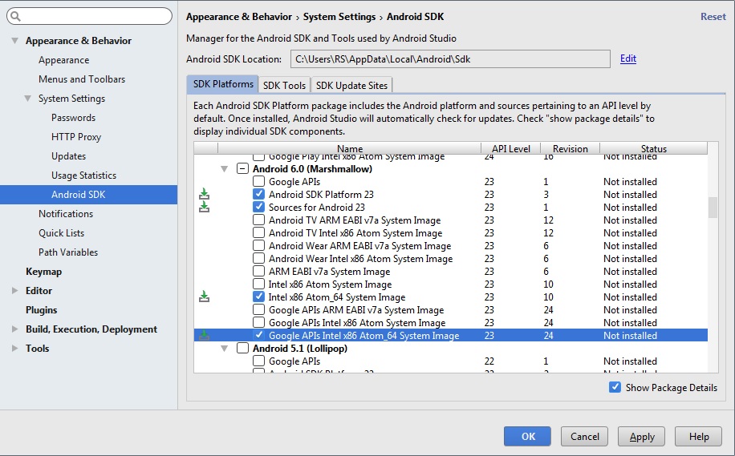735x456 pixels.
Task: Disable Show Package Details checkbox
Action: pyautogui.click(x=615, y=387)
